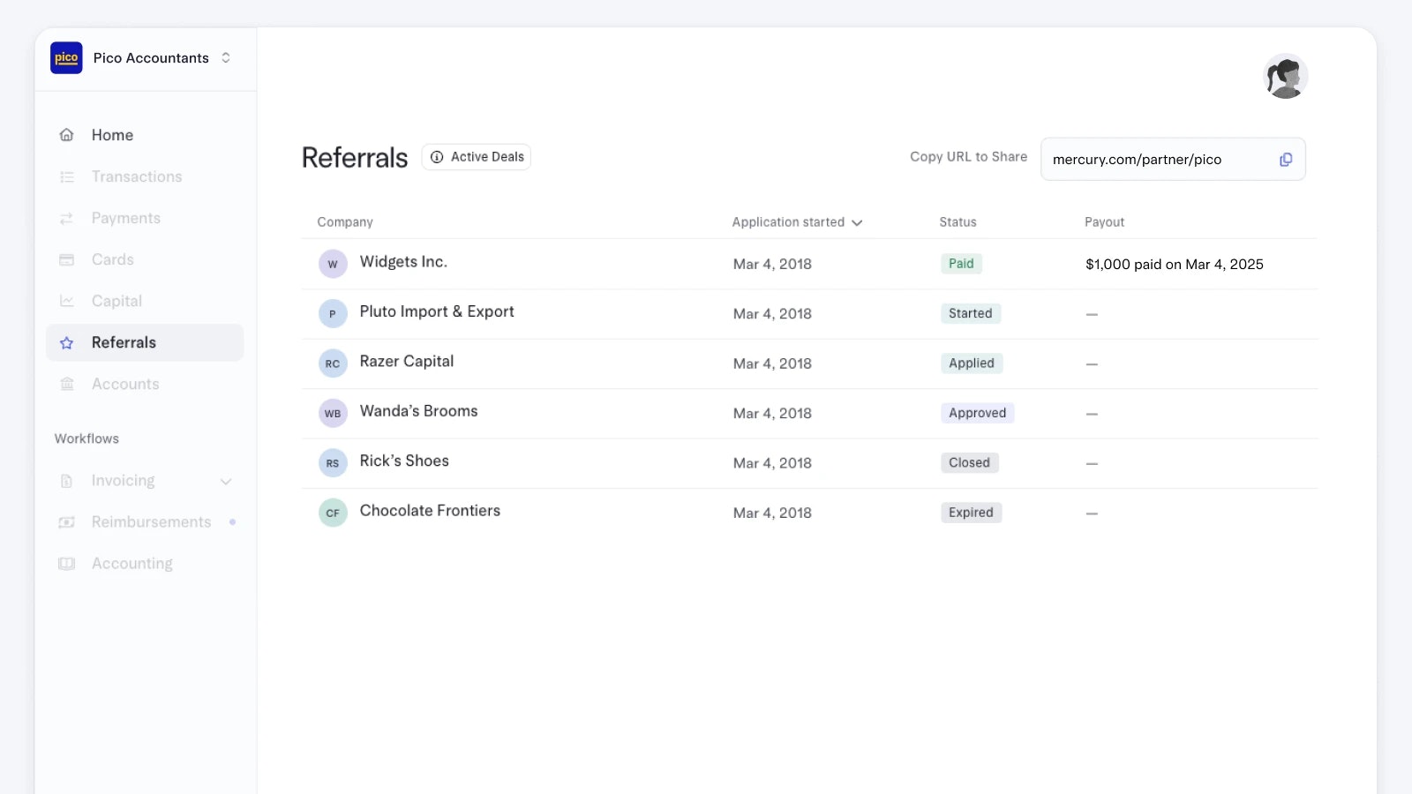Open Transactions via its list icon

click(66, 176)
